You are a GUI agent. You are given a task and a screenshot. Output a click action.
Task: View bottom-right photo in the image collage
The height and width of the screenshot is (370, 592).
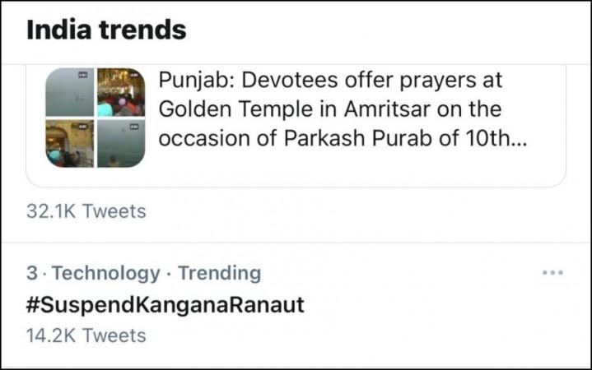pos(121,144)
